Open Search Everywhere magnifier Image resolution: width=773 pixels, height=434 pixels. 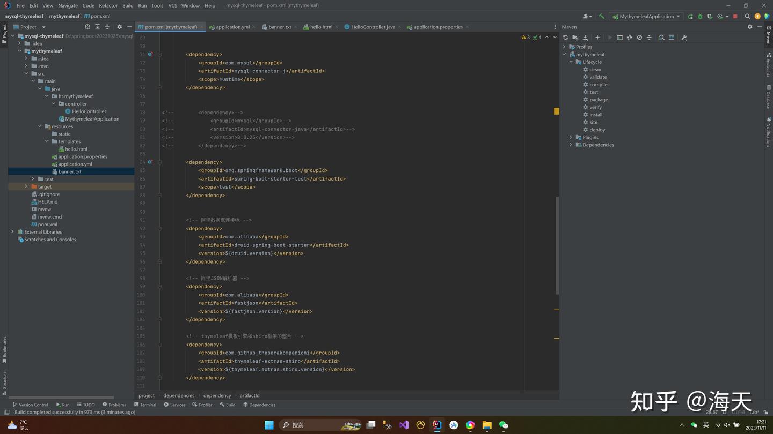pyautogui.click(x=748, y=16)
